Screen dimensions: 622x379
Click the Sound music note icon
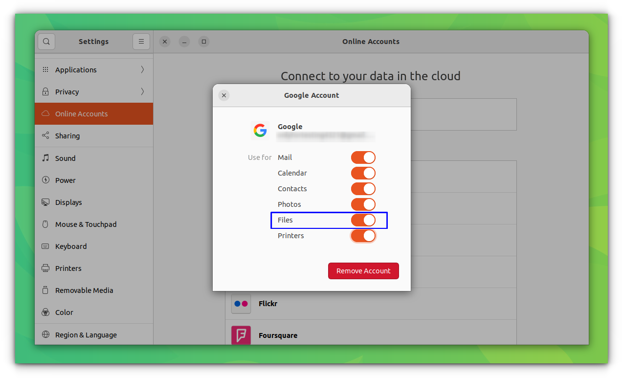[45, 158]
